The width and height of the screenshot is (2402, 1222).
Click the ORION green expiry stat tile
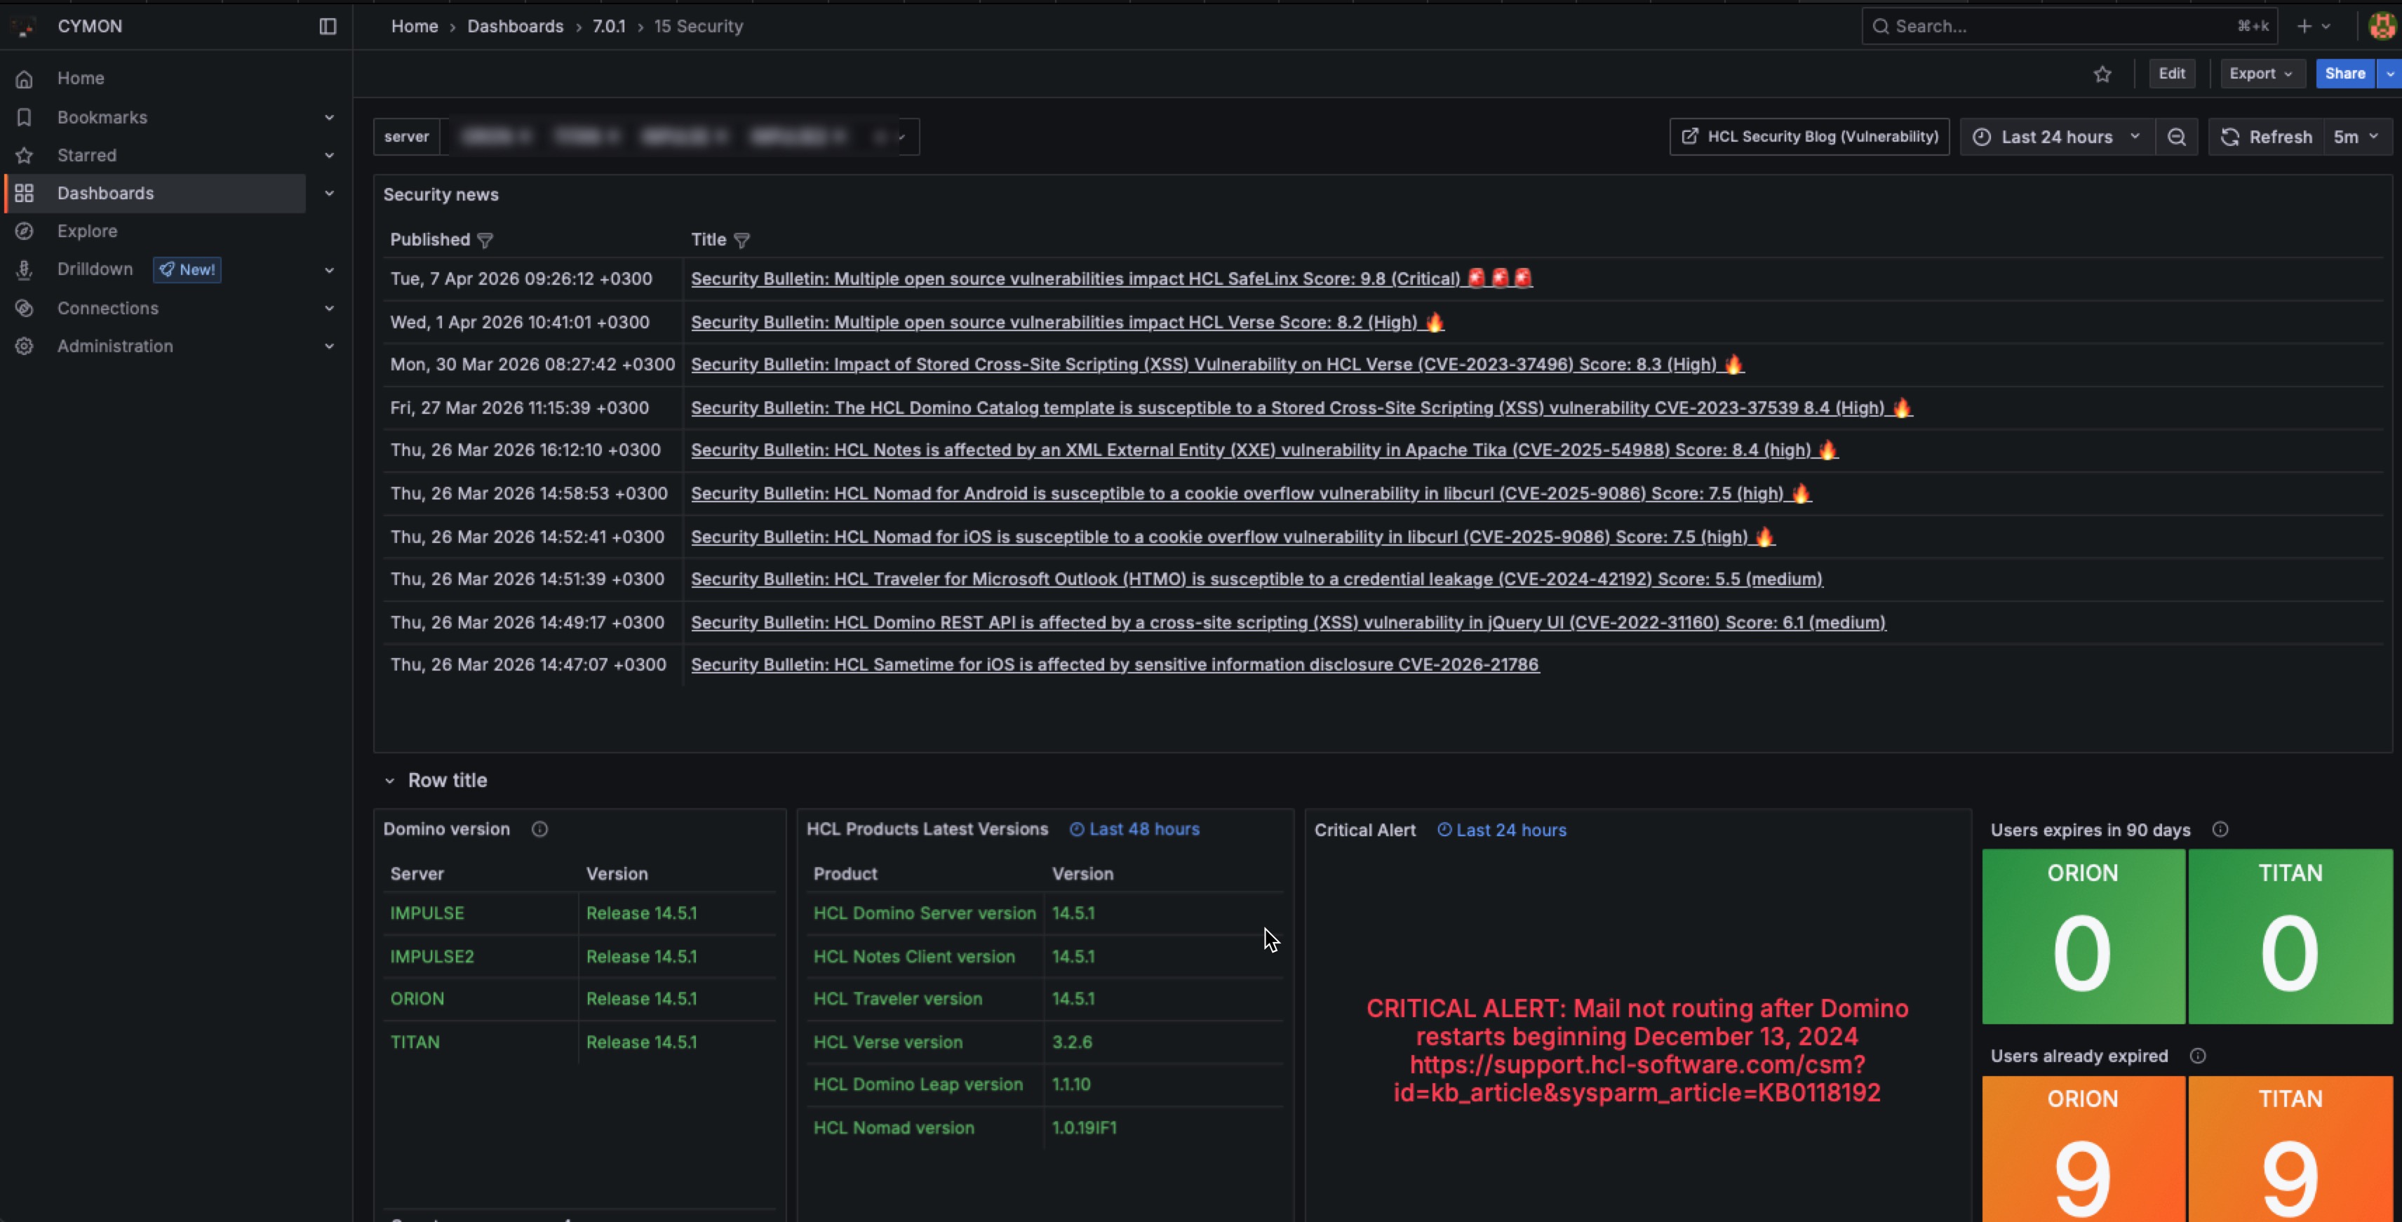point(2081,936)
